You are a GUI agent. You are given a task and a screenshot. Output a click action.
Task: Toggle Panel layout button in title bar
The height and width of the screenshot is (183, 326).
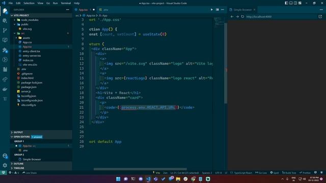tap(291, 3)
